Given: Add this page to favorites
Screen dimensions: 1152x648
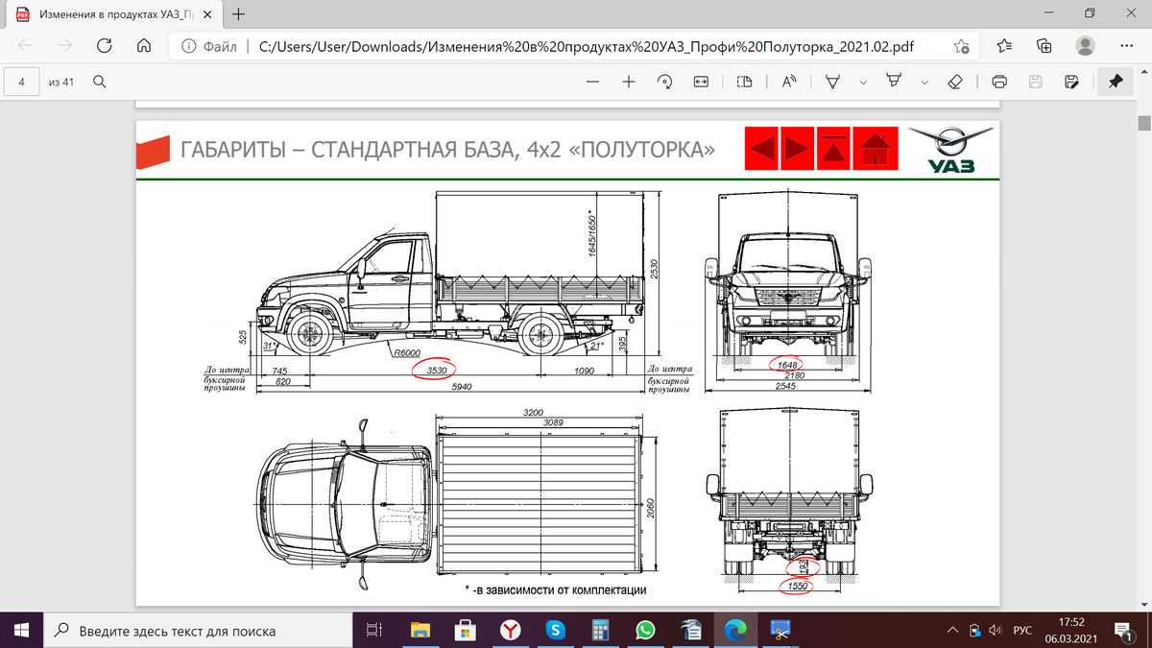Looking at the screenshot, I should [961, 45].
